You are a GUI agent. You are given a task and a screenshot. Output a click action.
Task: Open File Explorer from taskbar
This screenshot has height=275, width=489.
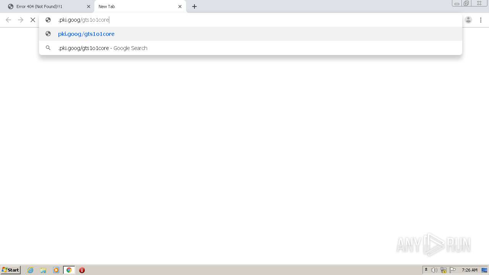point(43,270)
